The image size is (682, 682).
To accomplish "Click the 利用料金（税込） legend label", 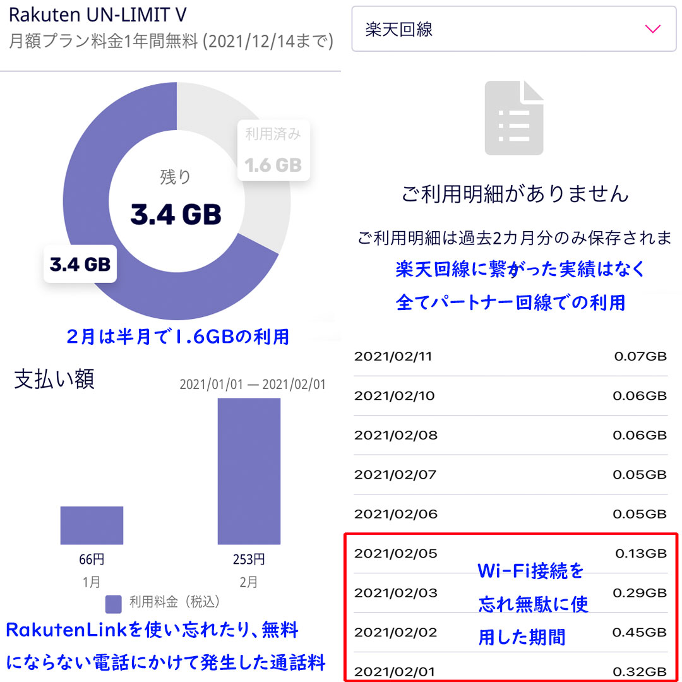I will point(174,602).
